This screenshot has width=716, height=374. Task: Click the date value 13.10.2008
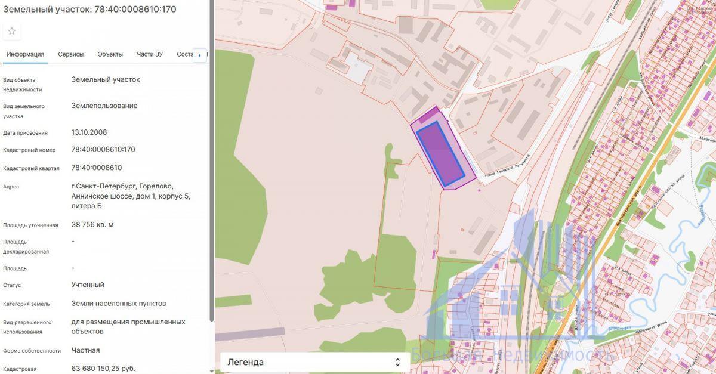click(x=89, y=132)
